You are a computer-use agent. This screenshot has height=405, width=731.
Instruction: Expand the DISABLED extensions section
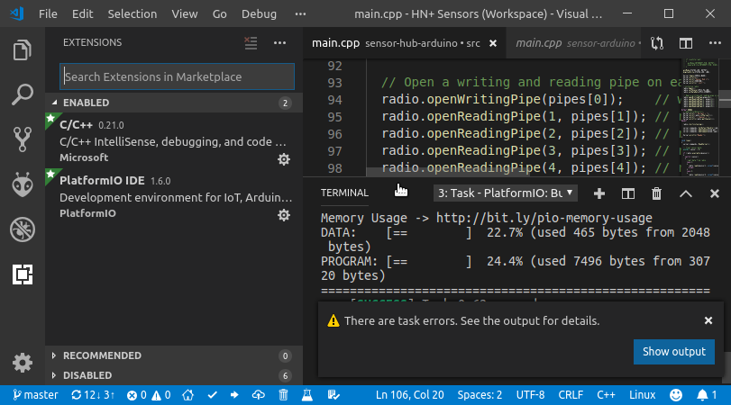click(x=174, y=375)
